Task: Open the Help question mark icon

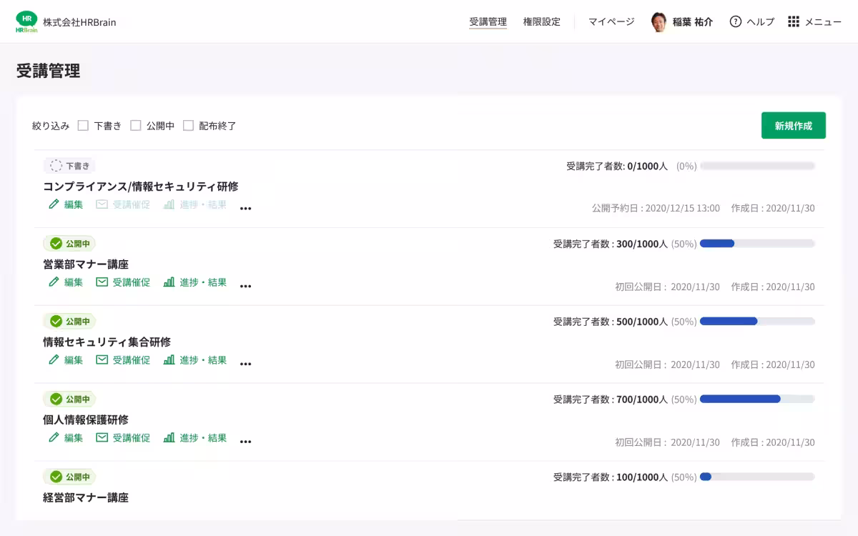Action: pyautogui.click(x=735, y=21)
